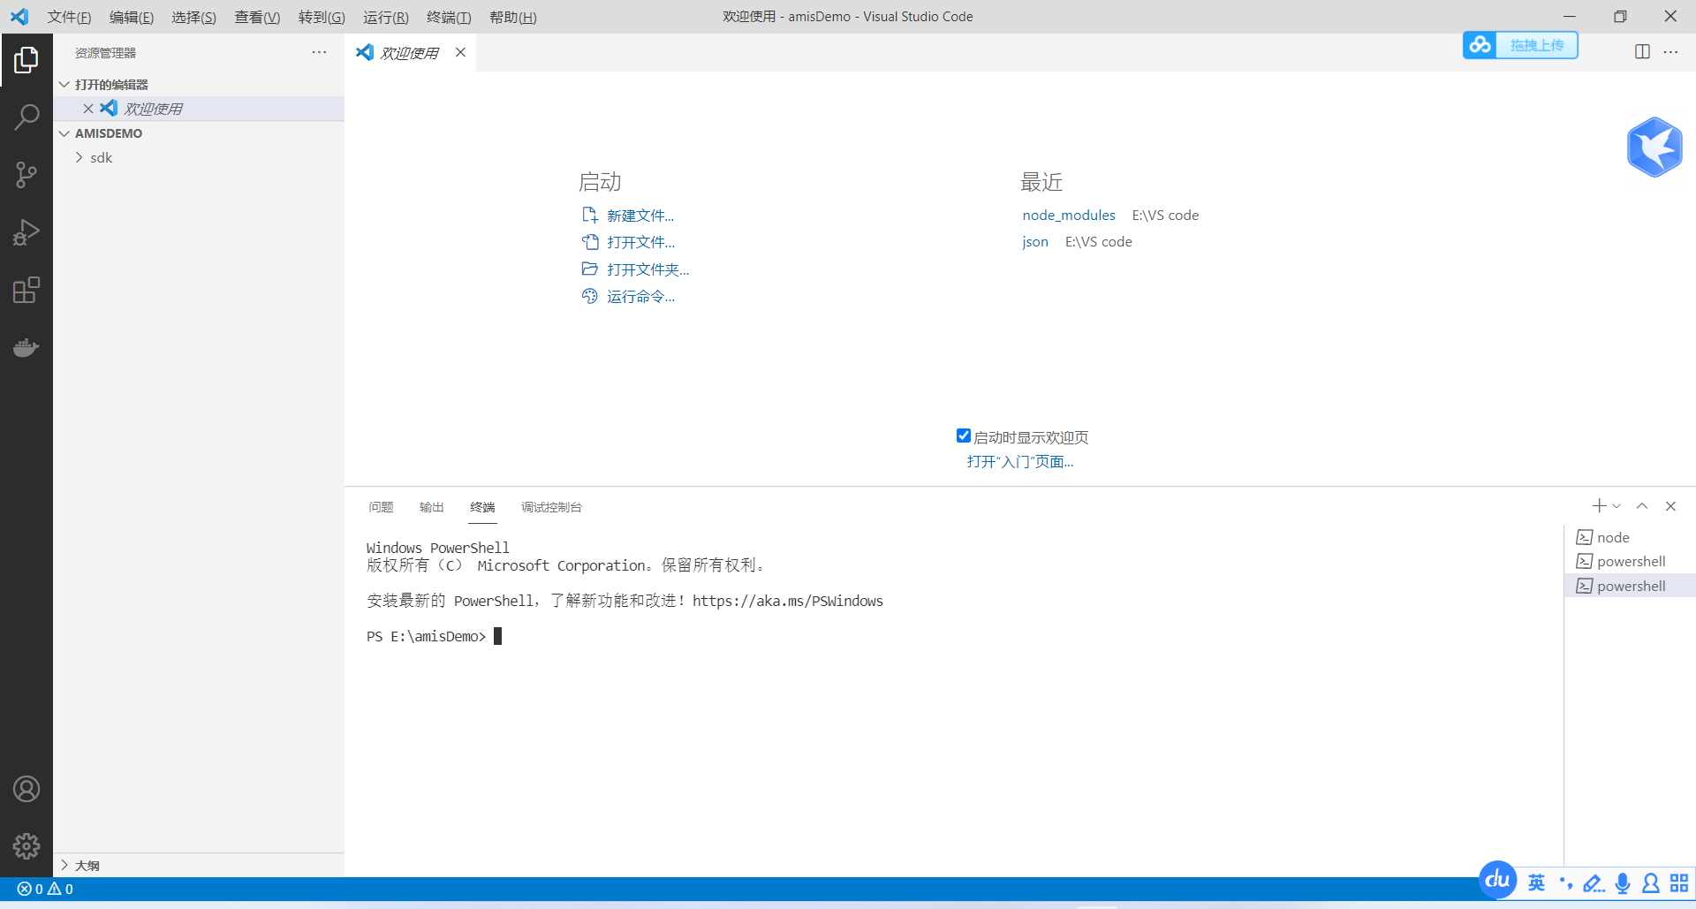Open Explorer panel ellipsis menu
1696x909 pixels.
pos(319,52)
